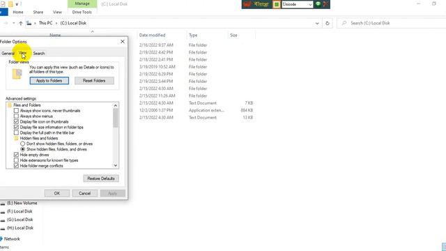446x251 pixels.
Task: Click OK in Folder Options
Action: 57,193
